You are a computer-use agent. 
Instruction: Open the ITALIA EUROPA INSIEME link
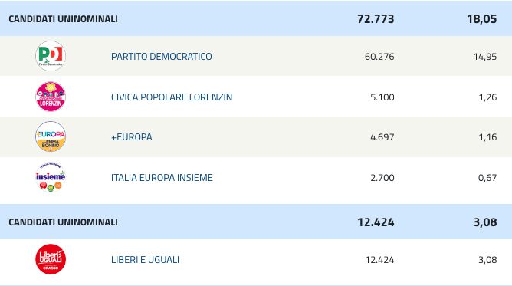click(162, 178)
